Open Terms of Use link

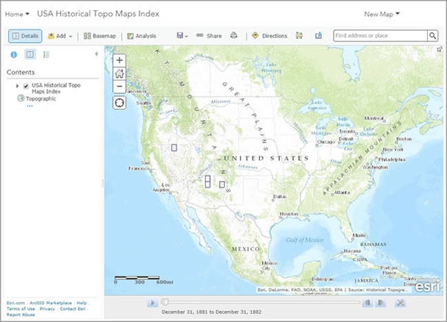[x=21, y=309]
